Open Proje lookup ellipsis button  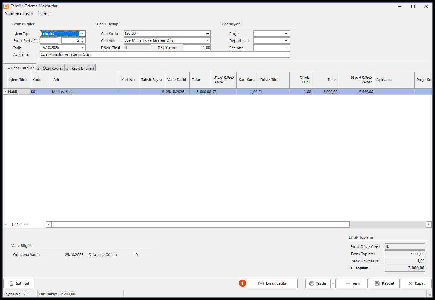coord(286,33)
